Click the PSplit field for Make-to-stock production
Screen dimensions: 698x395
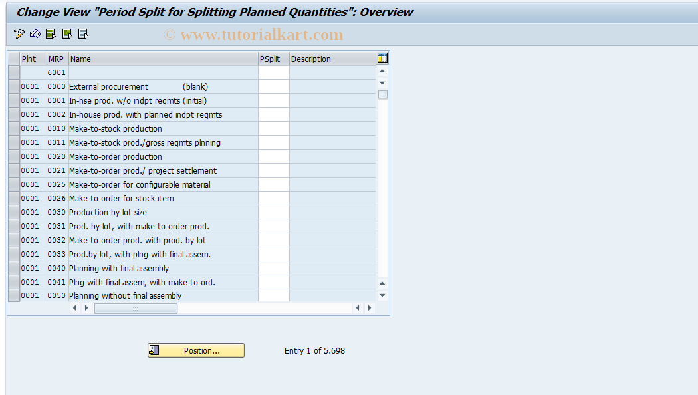[x=274, y=129]
